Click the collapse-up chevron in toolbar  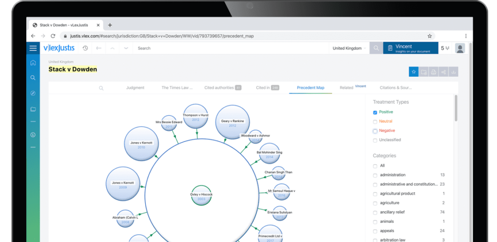coord(112,48)
